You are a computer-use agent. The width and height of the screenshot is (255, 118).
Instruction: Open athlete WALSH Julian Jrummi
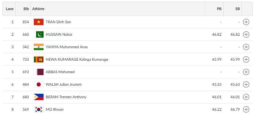[x=63, y=84]
